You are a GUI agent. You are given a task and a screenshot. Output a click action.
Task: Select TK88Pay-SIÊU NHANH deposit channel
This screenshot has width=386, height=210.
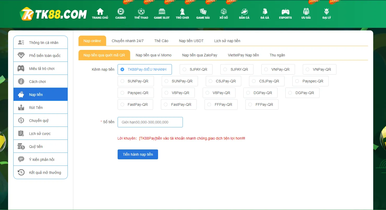click(144, 69)
